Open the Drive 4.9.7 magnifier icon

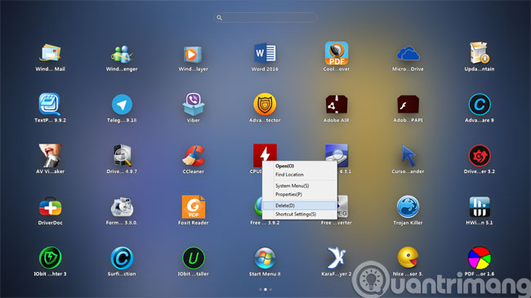[x=122, y=155]
